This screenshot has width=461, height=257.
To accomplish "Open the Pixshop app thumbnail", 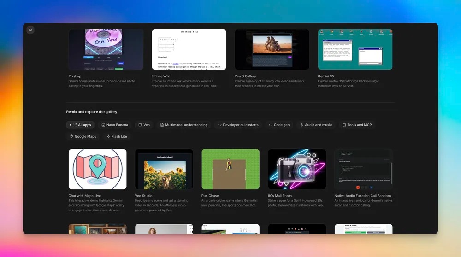I will [x=106, y=49].
